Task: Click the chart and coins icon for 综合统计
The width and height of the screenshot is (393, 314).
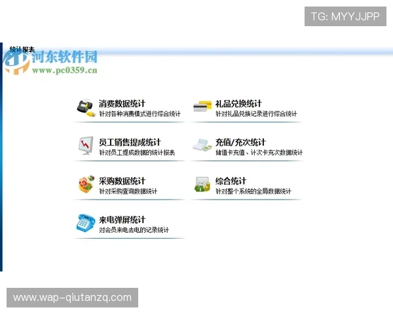Action: click(x=202, y=184)
